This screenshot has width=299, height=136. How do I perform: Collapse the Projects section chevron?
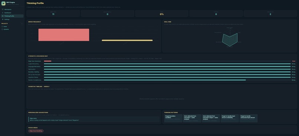22,23
